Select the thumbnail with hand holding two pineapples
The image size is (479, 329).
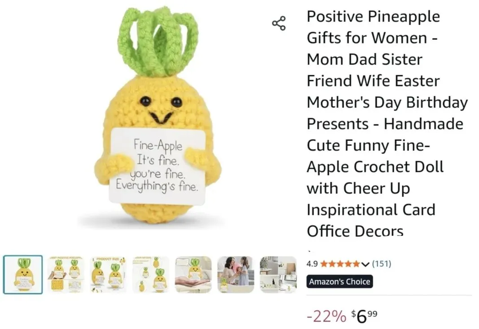pos(65,275)
